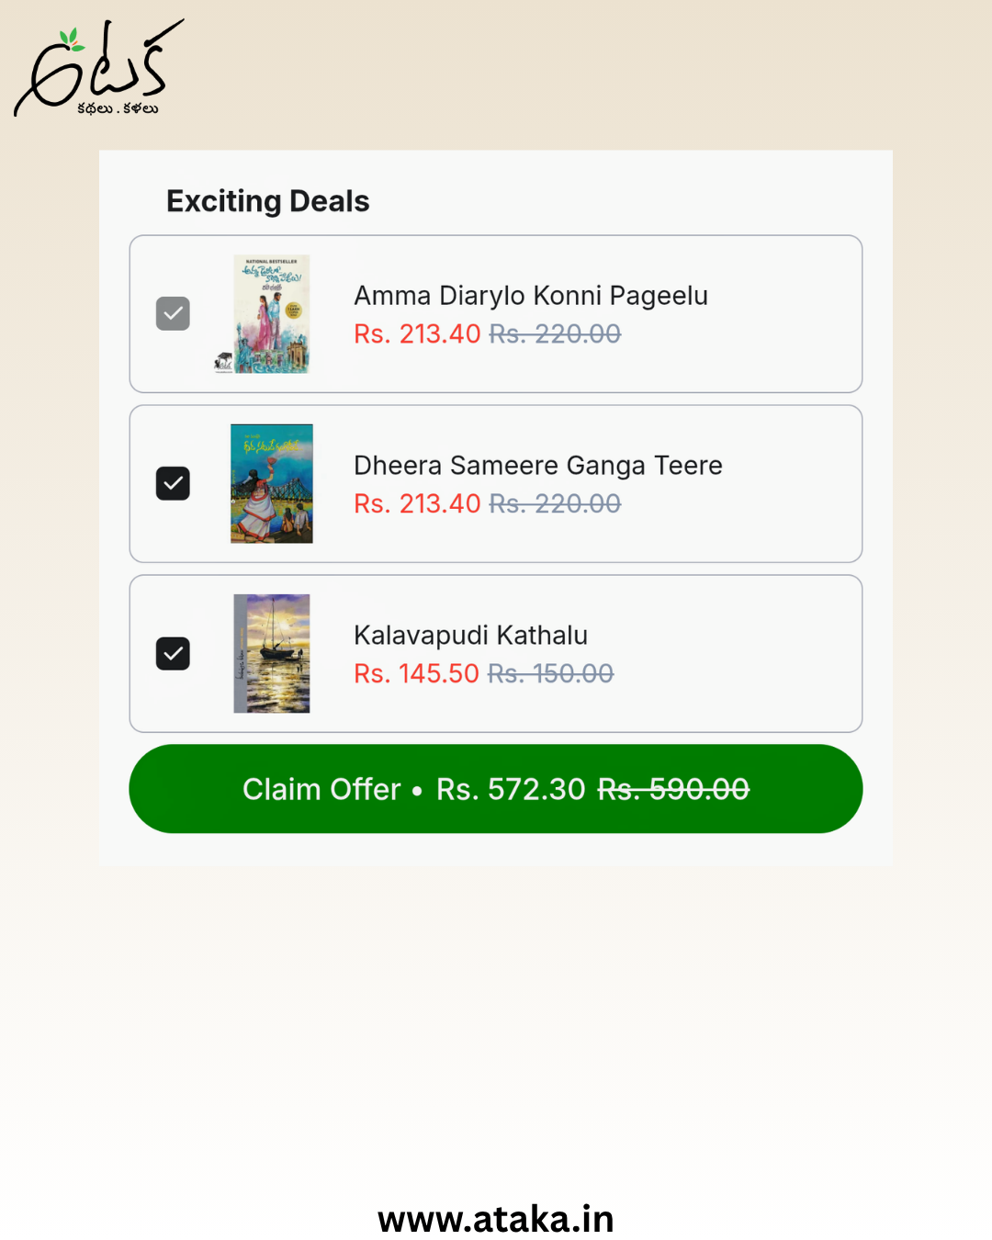Viewport: 992px width, 1240px height.
Task: Click the Rs. 572.30 offer total
Action: 511,789
